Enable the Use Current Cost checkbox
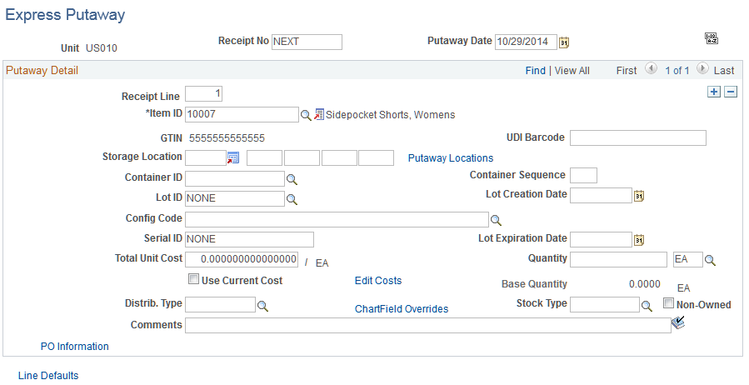749x385 pixels. pos(193,279)
